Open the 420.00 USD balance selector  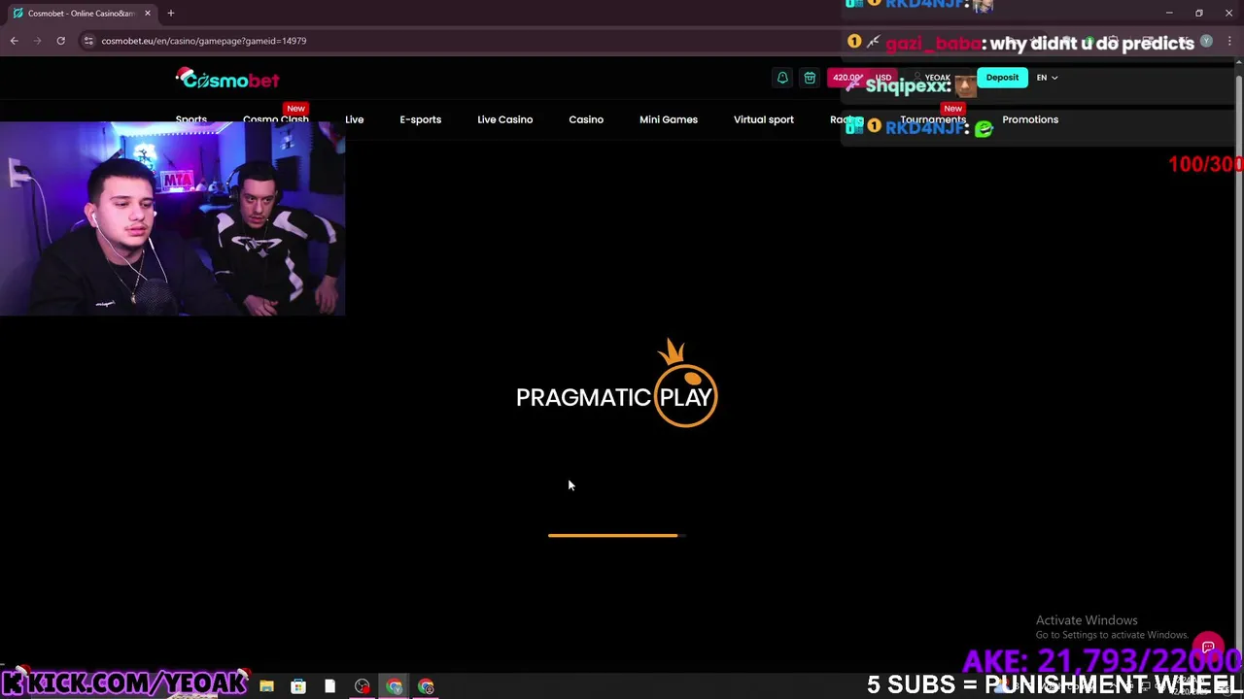click(861, 78)
